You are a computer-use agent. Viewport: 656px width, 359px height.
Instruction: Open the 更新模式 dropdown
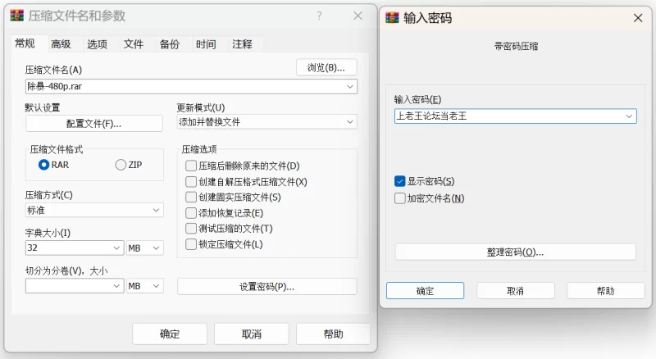[350, 122]
